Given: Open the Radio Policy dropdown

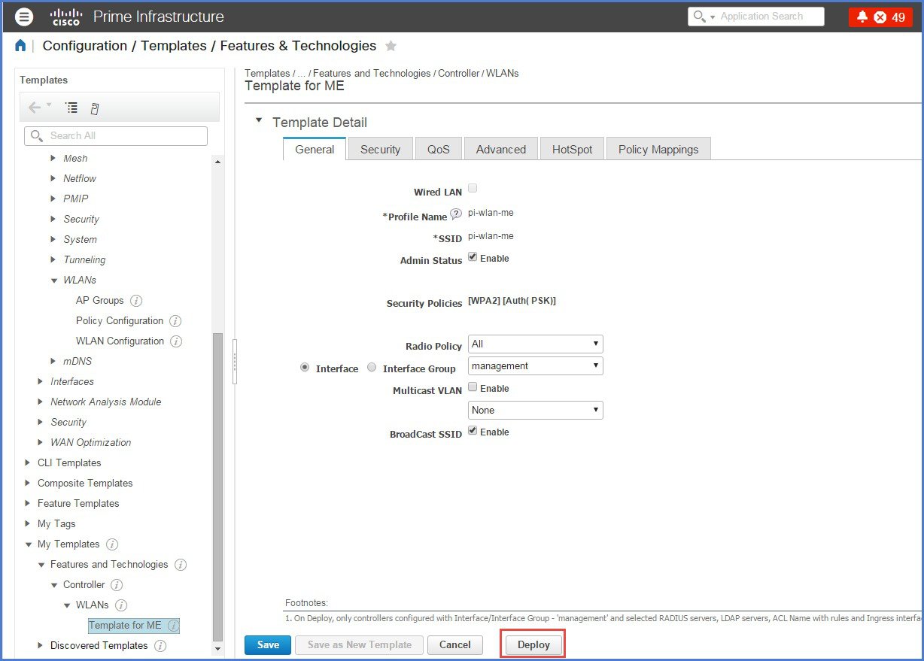Looking at the screenshot, I should coord(534,344).
